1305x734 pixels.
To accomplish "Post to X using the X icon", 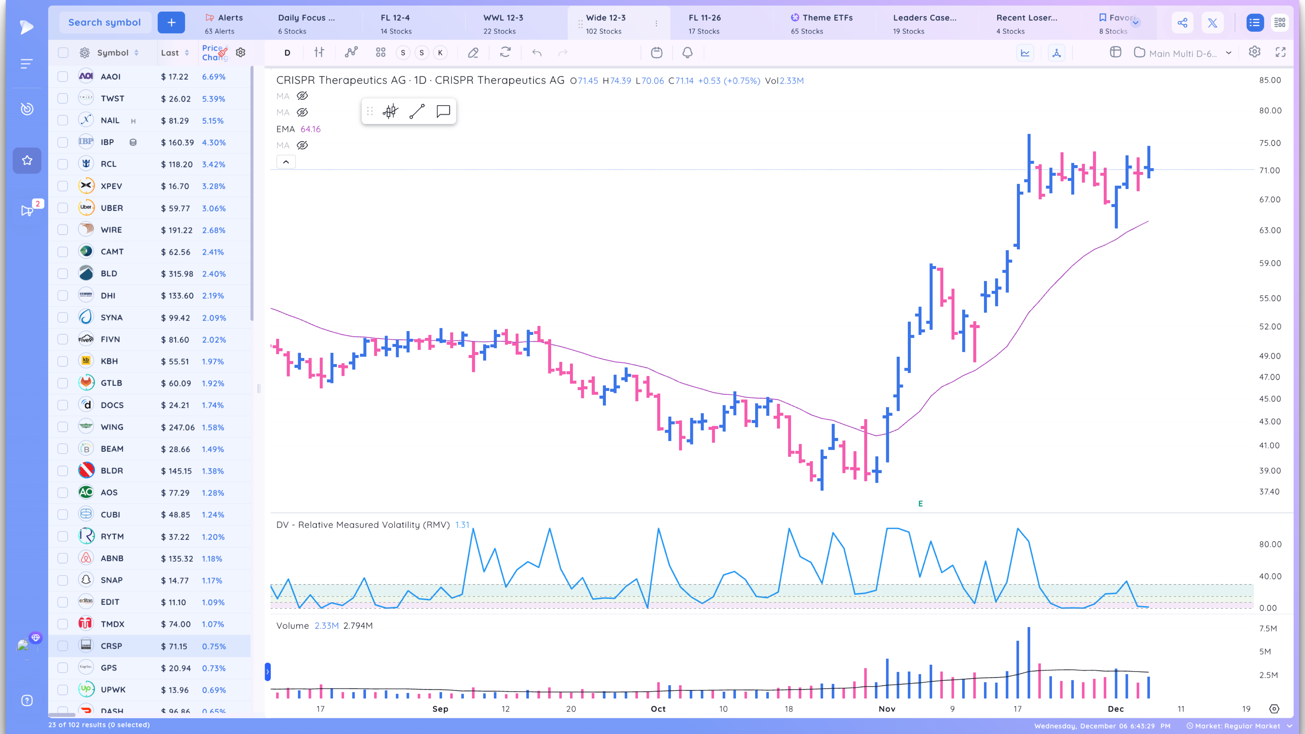I will point(1212,22).
